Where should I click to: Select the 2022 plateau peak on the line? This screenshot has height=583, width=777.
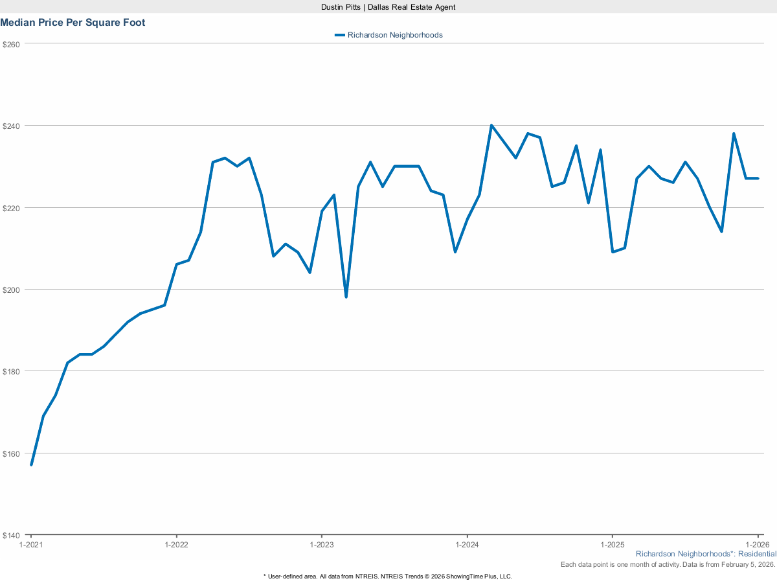[x=223, y=157]
